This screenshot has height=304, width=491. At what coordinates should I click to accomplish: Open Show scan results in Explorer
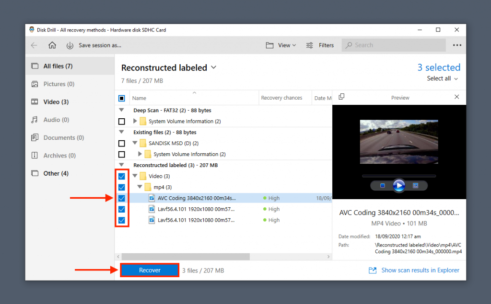pos(420,270)
